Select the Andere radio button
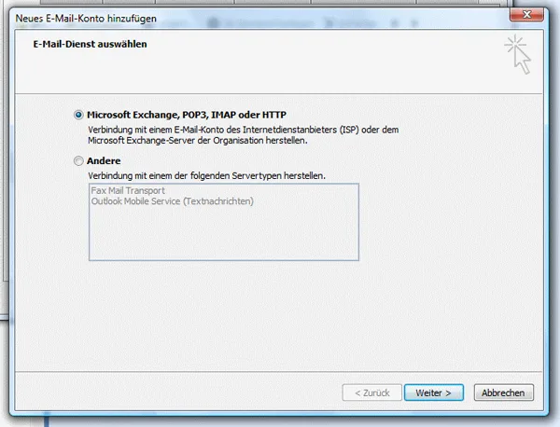 (78, 161)
